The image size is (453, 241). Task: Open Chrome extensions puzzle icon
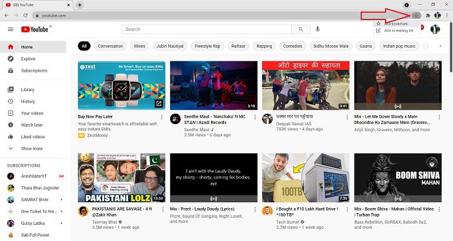point(428,16)
